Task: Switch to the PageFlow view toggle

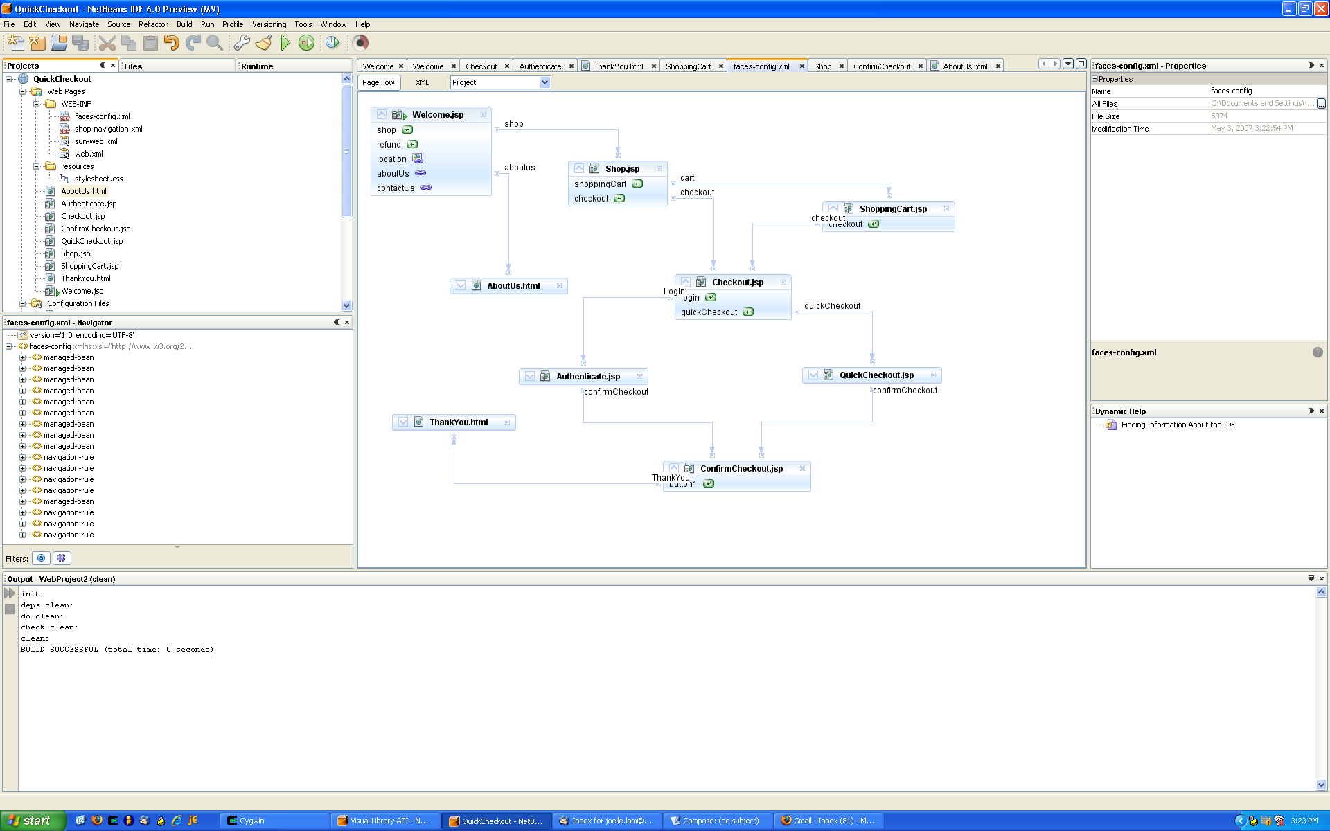Action: coord(378,82)
